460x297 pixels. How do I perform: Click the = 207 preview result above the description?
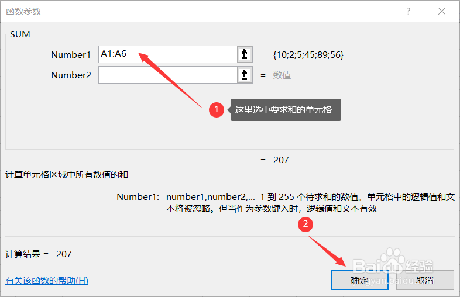(x=275, y=160)
